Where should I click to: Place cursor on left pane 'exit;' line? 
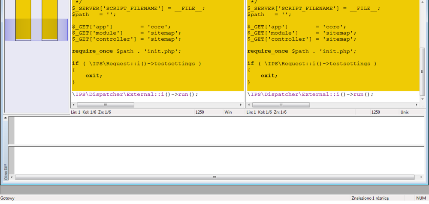coord(94,76)
